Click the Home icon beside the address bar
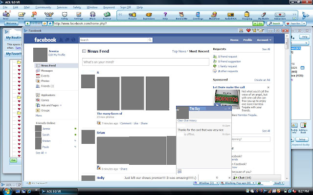Viewport: 313px width, 195px height. 50,24
